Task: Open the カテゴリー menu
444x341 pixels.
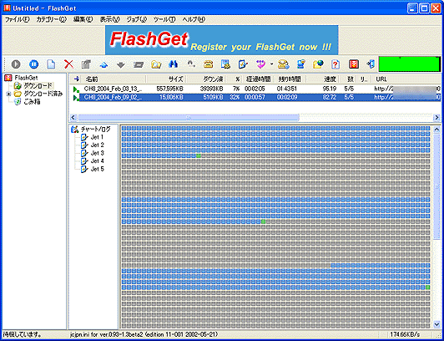Action: (x=51, y=19)
